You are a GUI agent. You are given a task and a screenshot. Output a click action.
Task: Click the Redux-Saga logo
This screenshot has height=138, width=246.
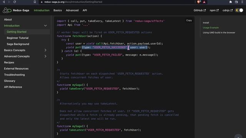pyautogui.click(x=7, y=10)
